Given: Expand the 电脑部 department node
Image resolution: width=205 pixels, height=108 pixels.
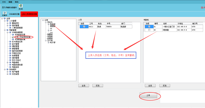Looking at the screenshot, I should pyautogui.click(x=48, y=24).
